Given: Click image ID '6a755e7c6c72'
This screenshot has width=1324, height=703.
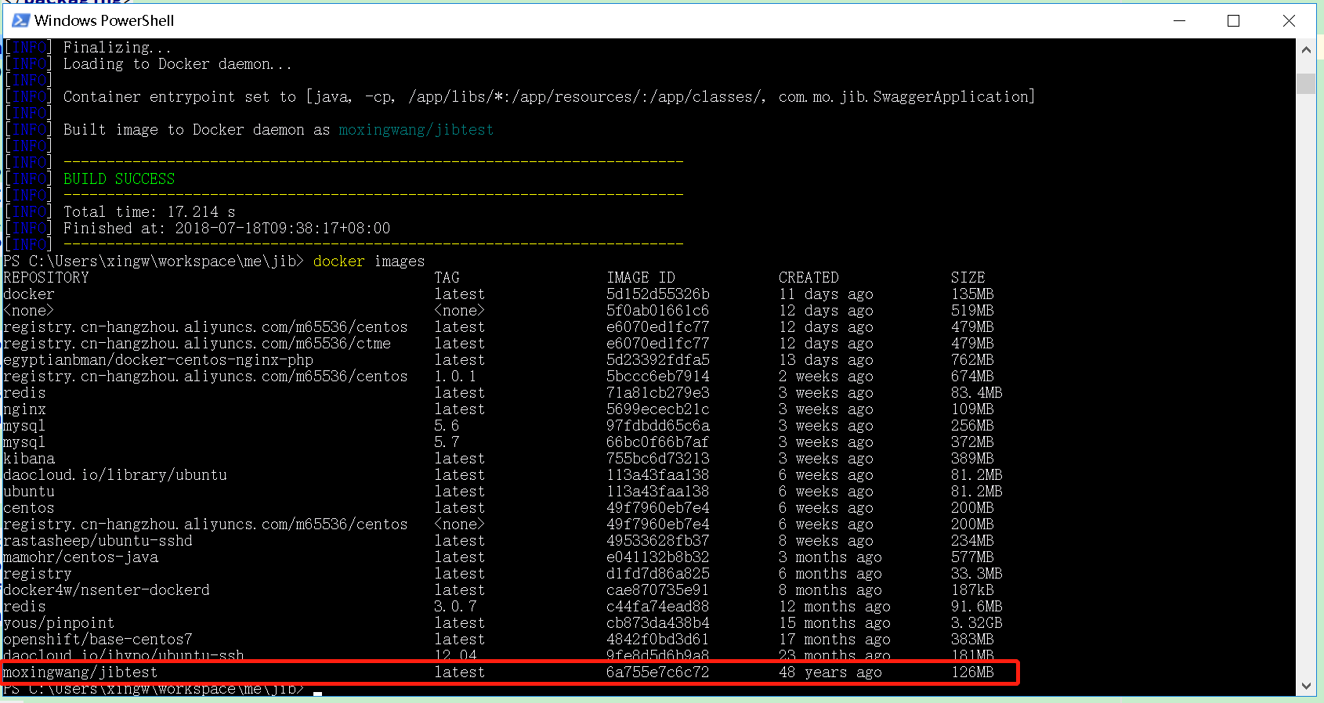Looking at the screenshot, I should click(x=658, y=672).
